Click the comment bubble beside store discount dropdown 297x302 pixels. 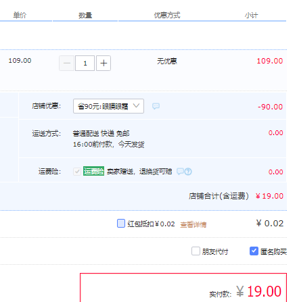[x=156, y=106]
